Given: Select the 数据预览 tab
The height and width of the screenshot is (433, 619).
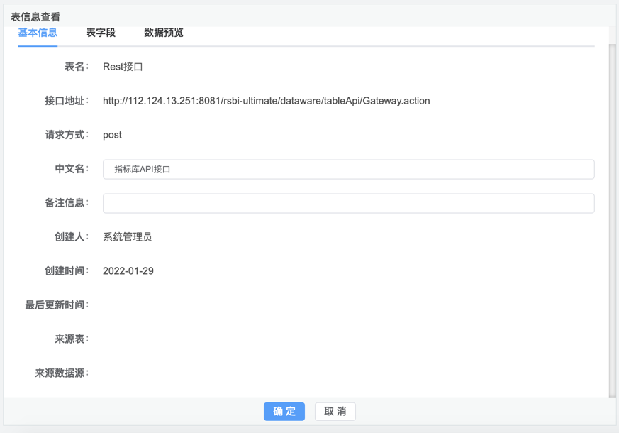Looking at the screenshot, I should 164,33.
